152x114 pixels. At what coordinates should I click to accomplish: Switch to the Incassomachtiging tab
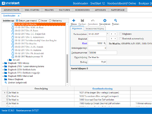[95, 28]
